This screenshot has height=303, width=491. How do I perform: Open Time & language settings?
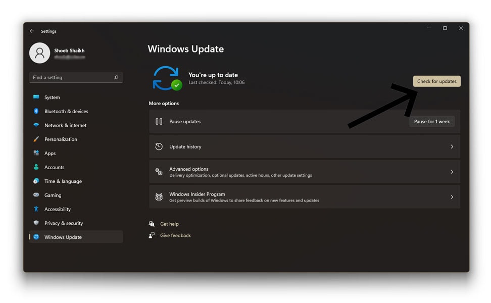(x=76, y=181)
